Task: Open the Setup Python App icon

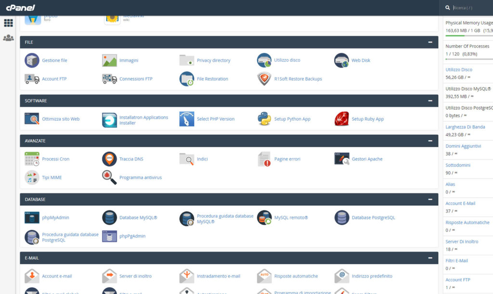Action: click(264, 119)
